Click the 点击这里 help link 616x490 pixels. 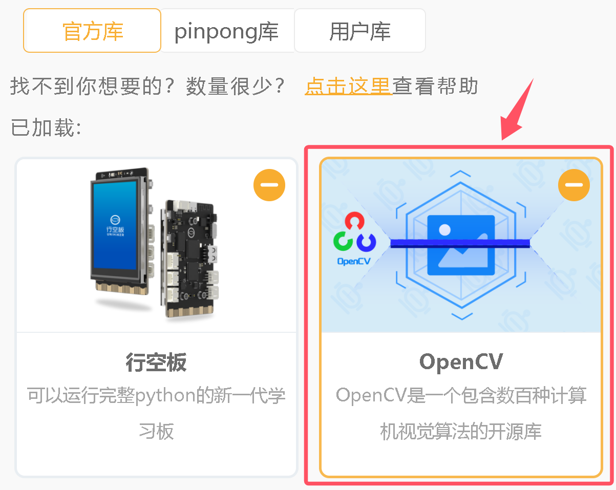[x=348, y=86]
